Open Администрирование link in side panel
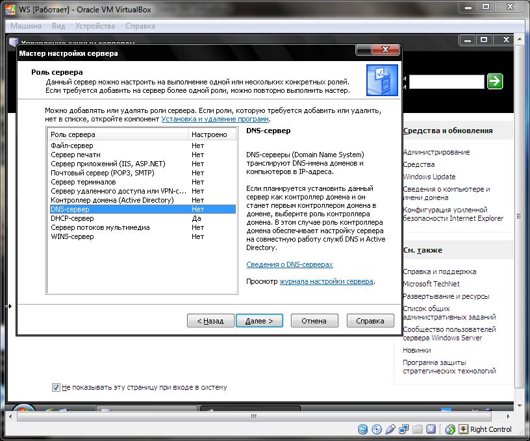 click(436, 152)
